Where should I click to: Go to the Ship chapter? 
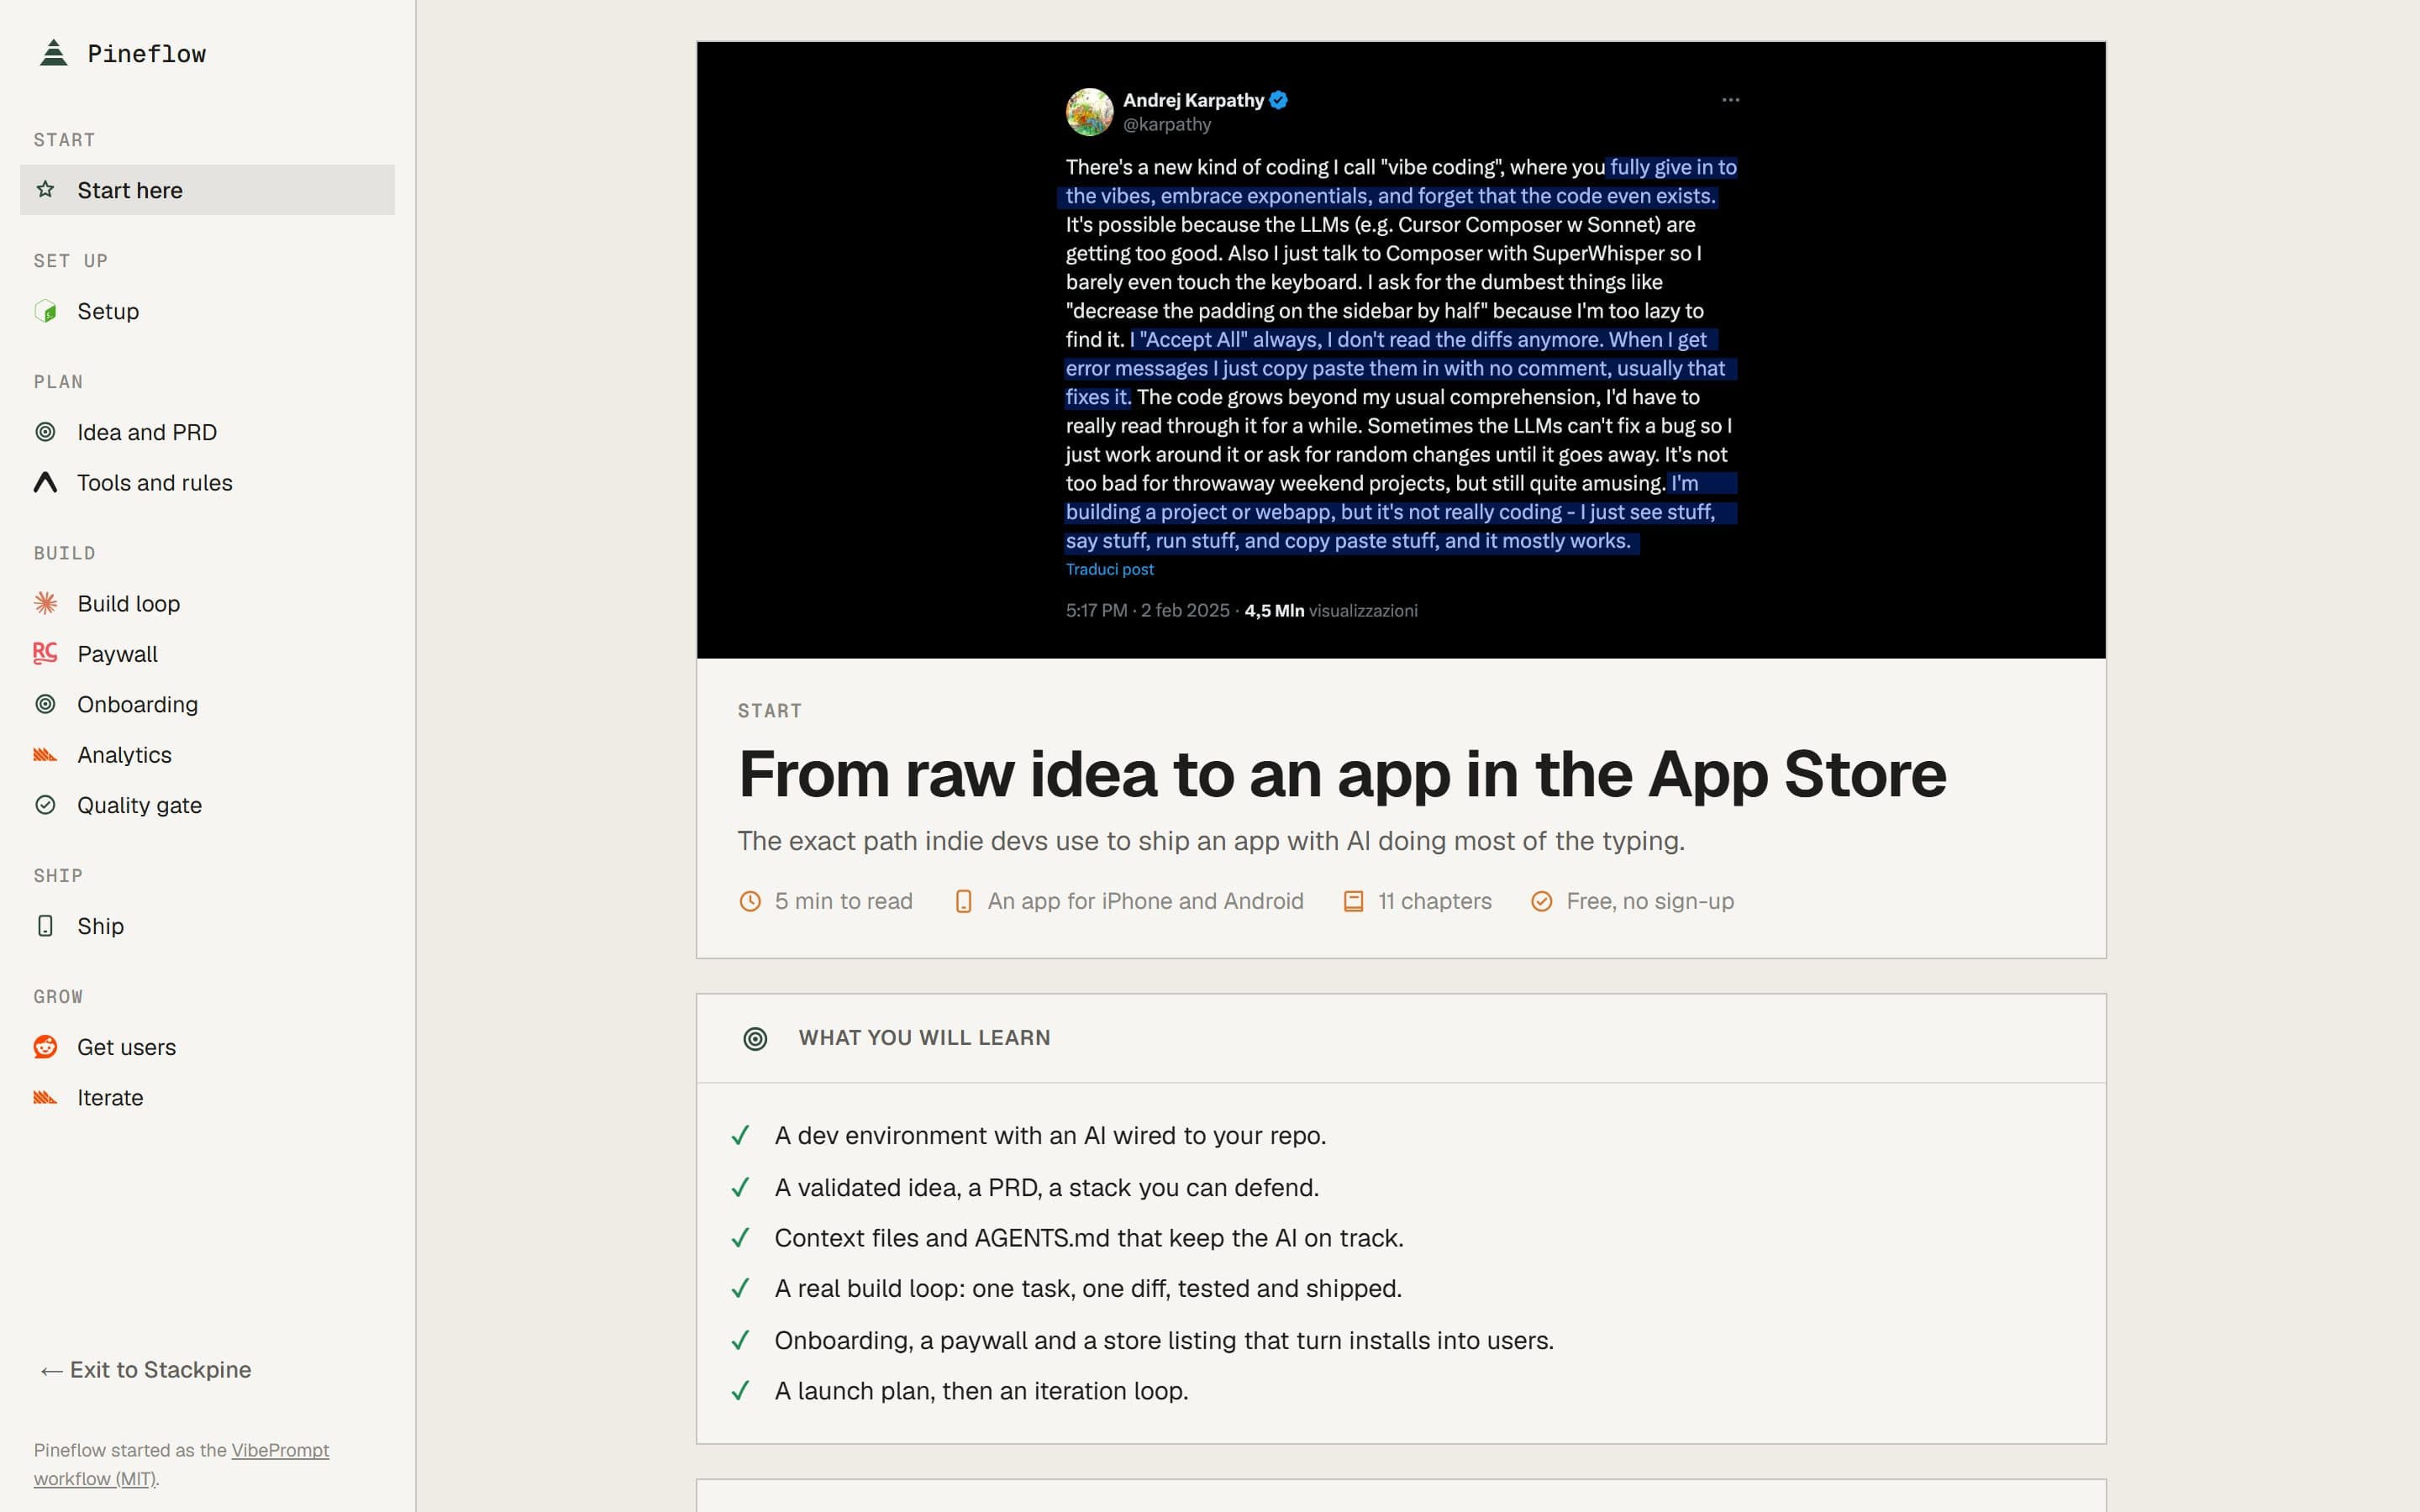pyautogui.click(x=207, y=926)
